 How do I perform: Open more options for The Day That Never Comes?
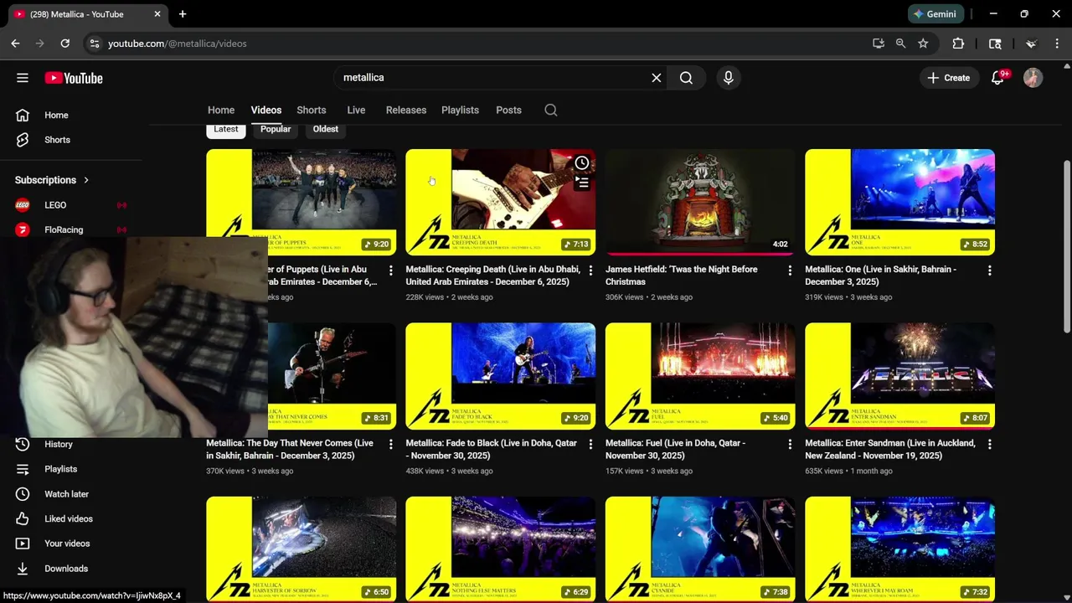(x=390, y=445)
